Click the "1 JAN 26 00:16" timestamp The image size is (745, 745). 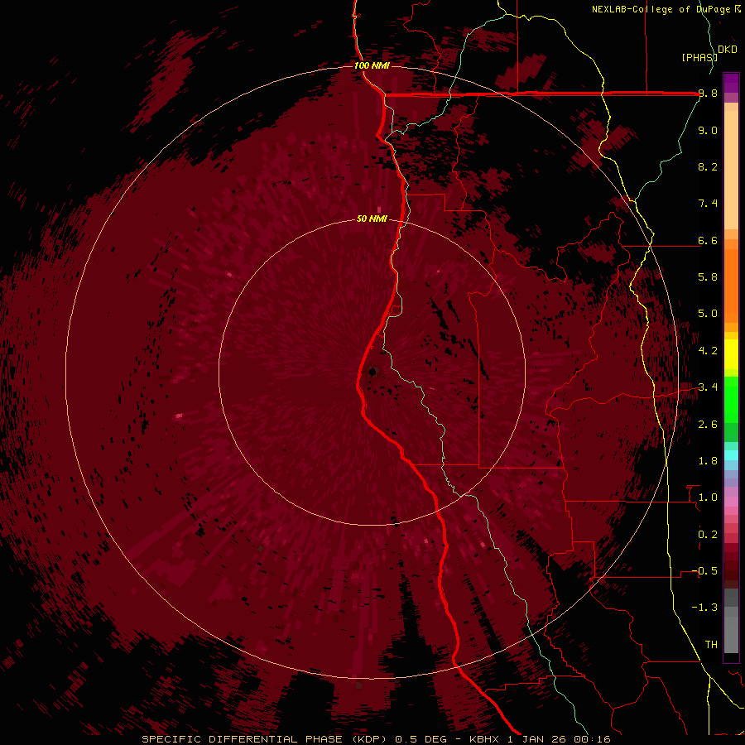click(x=559, y=739)
